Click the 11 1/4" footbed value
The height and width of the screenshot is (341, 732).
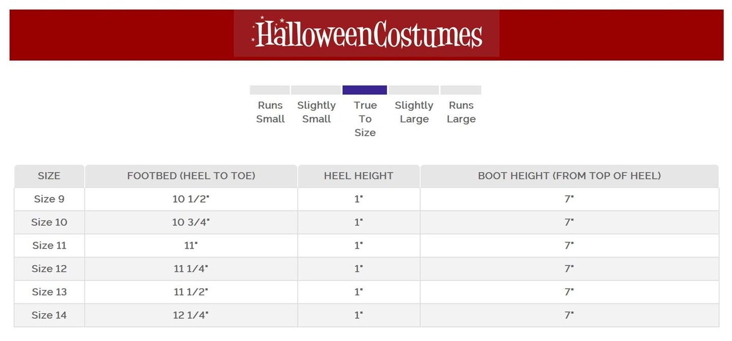[x=191, y=269]
